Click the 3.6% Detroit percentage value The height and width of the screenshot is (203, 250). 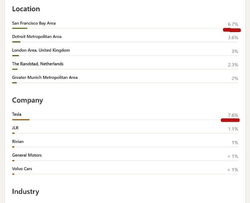click(x=233, y=38)
